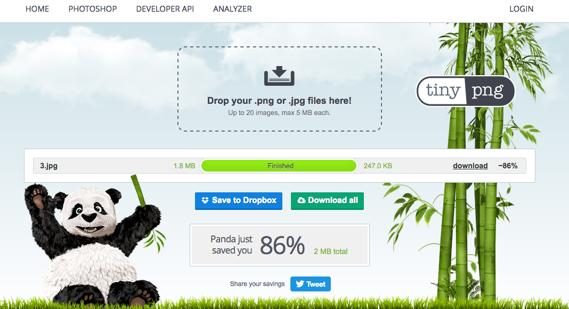Screen dimensions: 569x309
Task: Click the 'Share your savings' label
Action: tap(257, 283)
